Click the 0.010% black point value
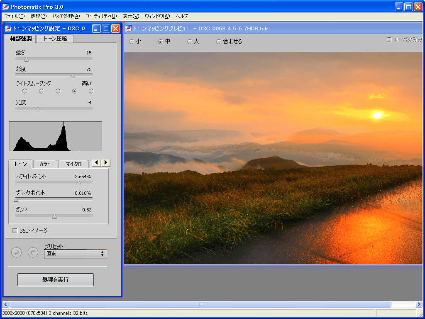Viewport: 425px width, 319px height. [x=83, y=193]
